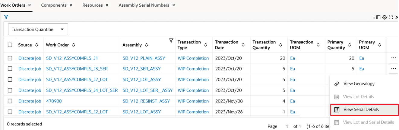Click the View Genealogy link icon

[337, 84]
